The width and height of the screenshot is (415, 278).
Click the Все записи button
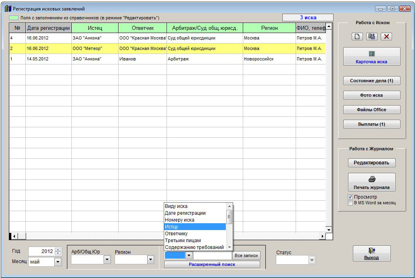click(246, 255)
